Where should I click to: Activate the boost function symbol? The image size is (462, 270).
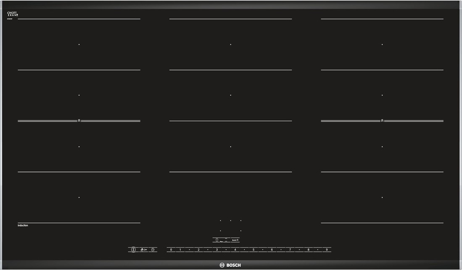235,240
